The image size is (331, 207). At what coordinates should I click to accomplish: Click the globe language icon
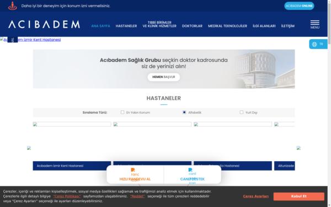[x=314, y=44]
